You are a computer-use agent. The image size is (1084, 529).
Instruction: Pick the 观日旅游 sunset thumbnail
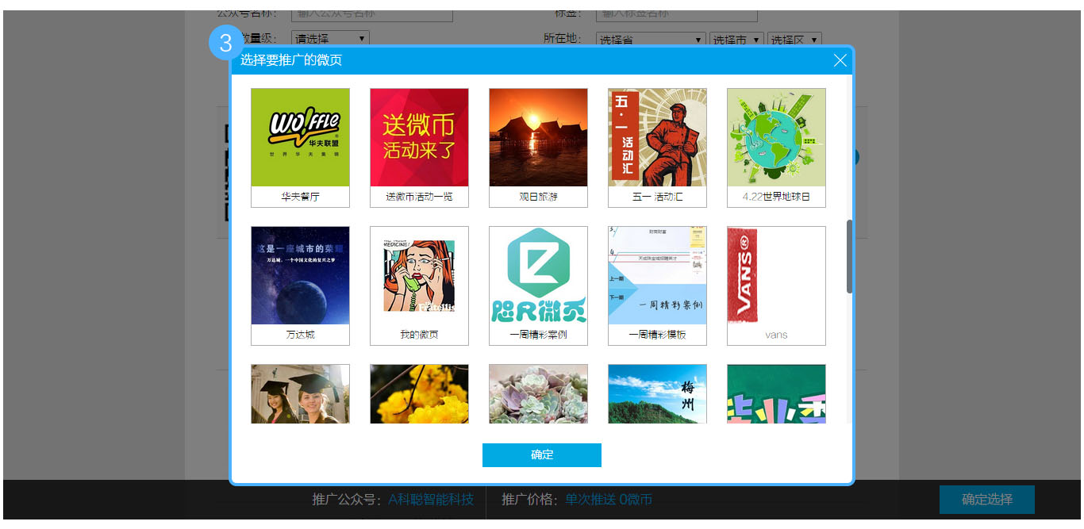pos(538,138)
